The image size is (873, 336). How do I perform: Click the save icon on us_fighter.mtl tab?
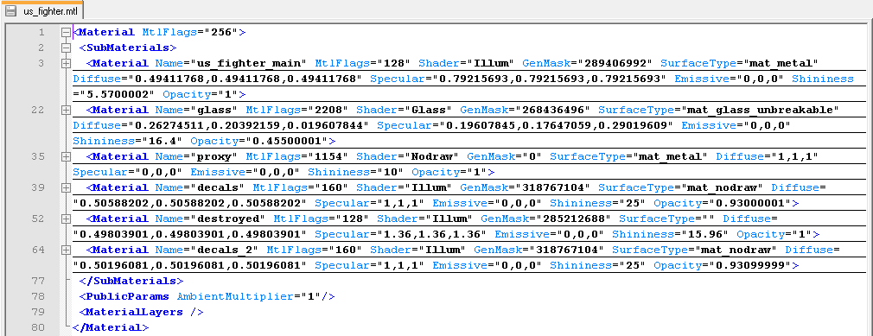coord(10,11)
